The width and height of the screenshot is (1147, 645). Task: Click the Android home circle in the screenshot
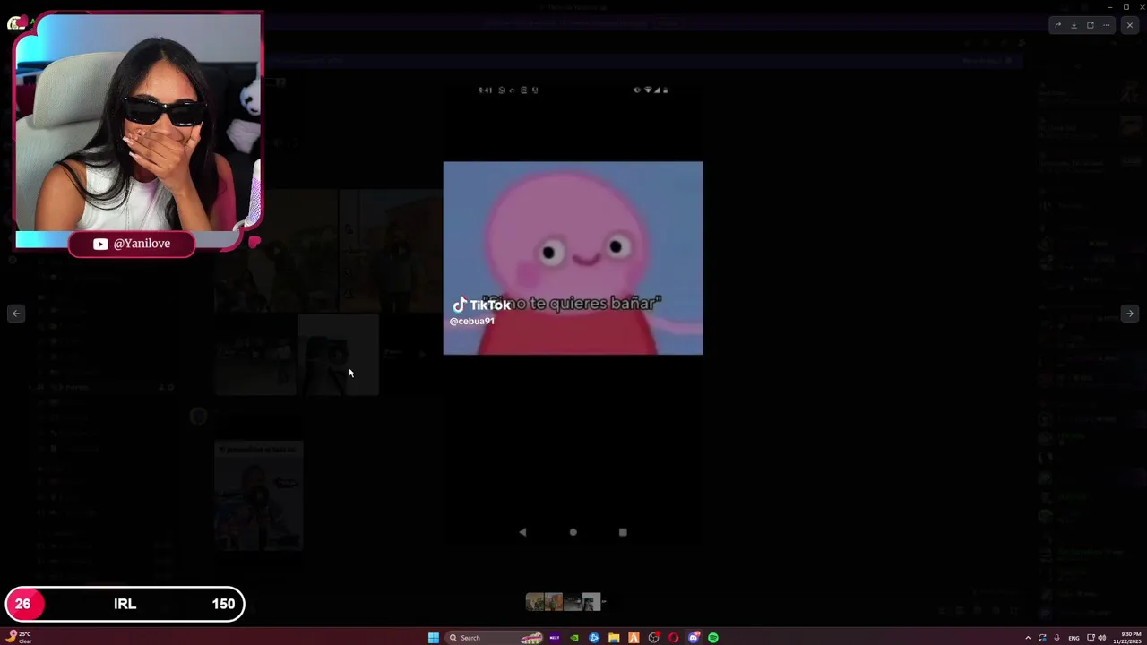click(x=573, y=532)
